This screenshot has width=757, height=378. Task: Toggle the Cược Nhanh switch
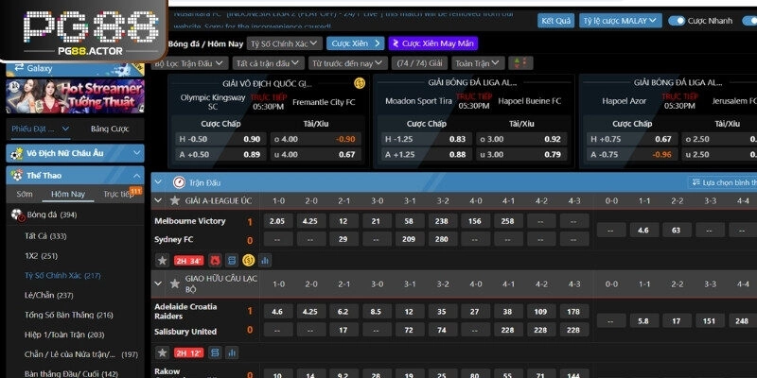pos(678,21)
